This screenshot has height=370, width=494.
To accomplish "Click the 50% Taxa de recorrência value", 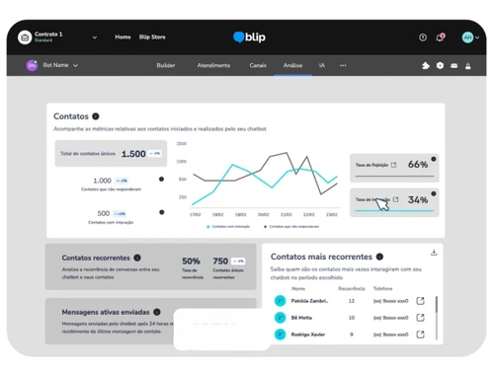I will click(x=191, y=261).
